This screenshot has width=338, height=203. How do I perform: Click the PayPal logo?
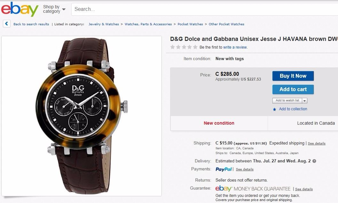[x=224, y=169]
